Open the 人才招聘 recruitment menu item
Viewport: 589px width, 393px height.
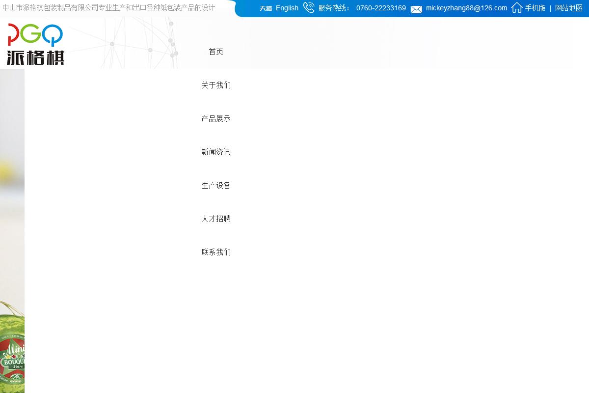pyautogui.click(x=216, y=219)
